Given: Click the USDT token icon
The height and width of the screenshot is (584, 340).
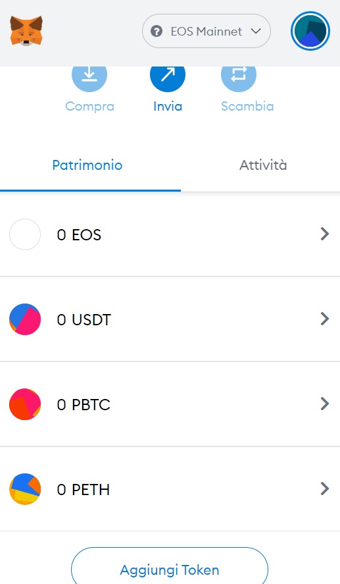Looking at the screenshot, I should pyautogui.click(x=25, y=319).
